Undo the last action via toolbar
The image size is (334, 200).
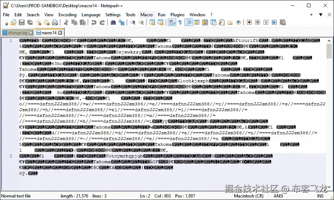pyautogui.click(x=94, y=22)
